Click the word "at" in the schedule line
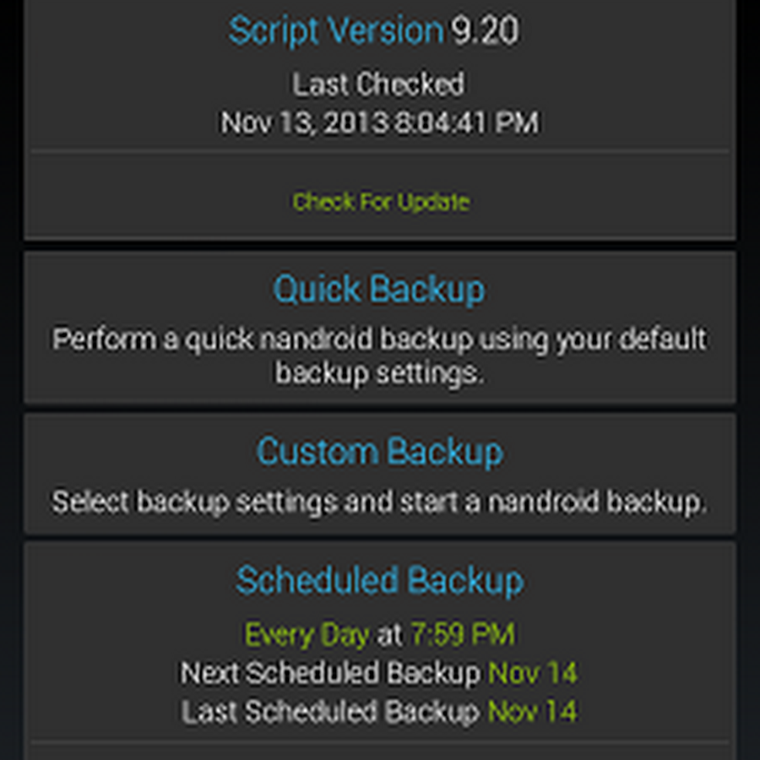Viewport: 760px width, 760px height. (389, 634)
